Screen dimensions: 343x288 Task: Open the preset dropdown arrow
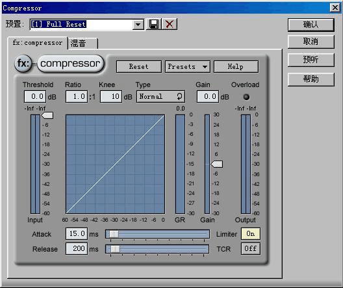click(138, 24)
